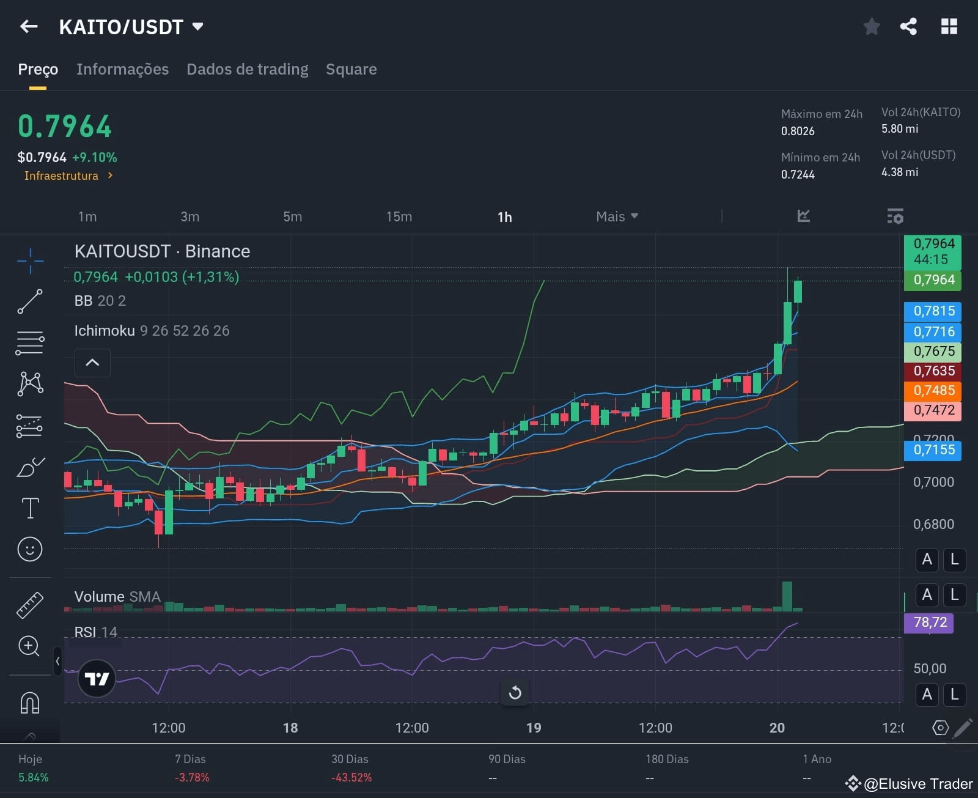This screenshot has width=978, height=798.
Task: Click the 7 Dias -3.78% performance value
Action: click(x=192, y=778)
